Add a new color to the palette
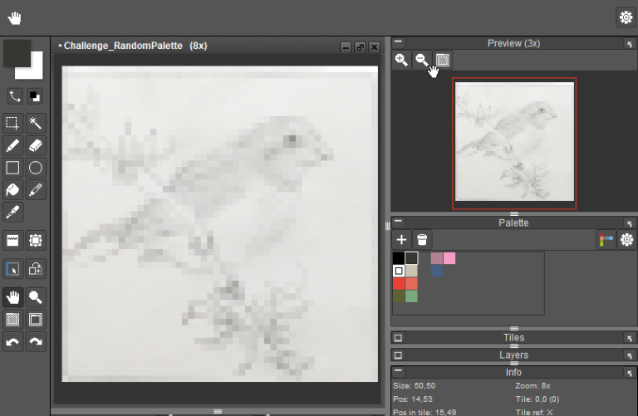The image size is (638, 416). tap(401, 239)
